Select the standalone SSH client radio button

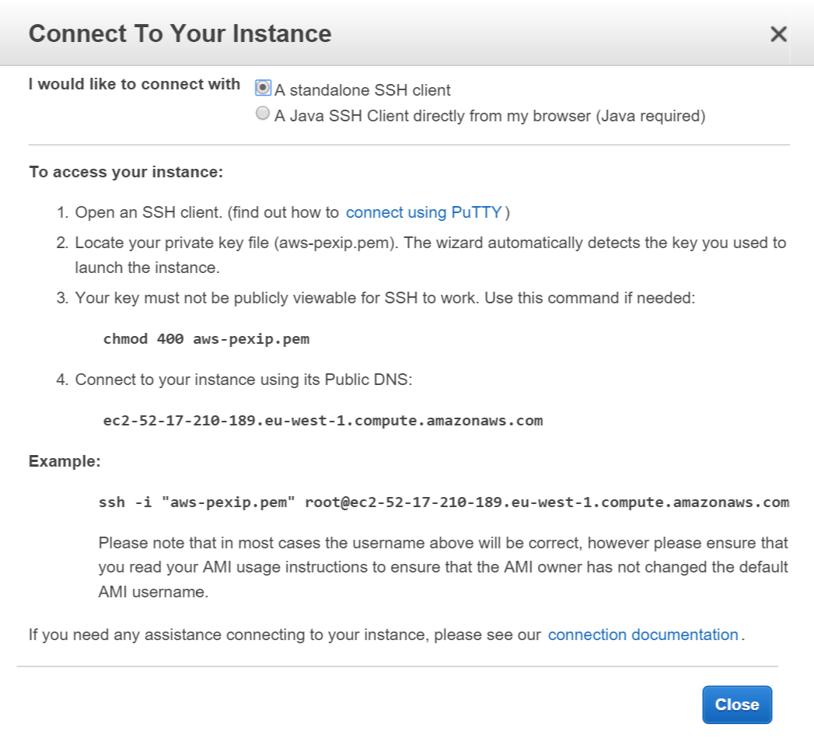coord(263,87)
